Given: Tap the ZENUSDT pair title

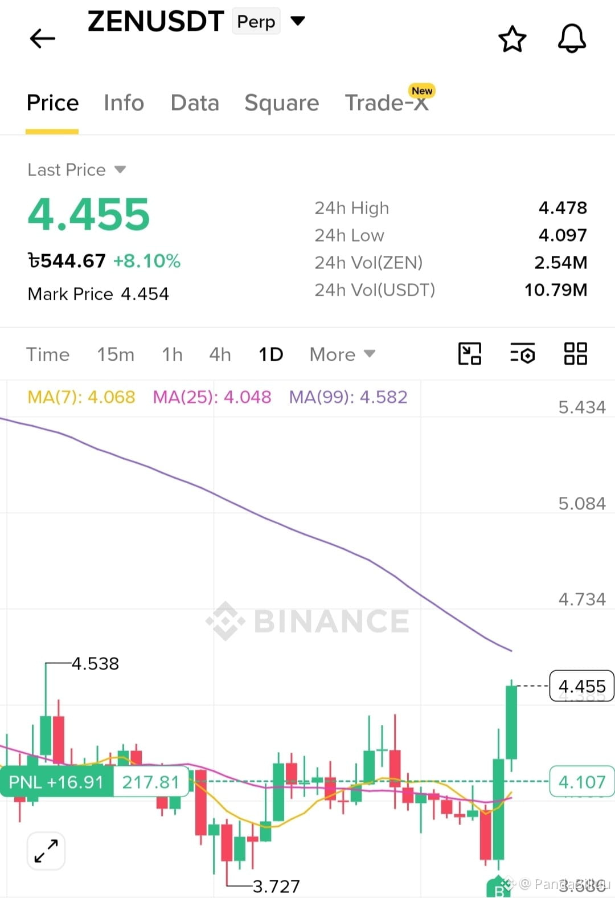Looking at the screenshot, I should point(155,22).
